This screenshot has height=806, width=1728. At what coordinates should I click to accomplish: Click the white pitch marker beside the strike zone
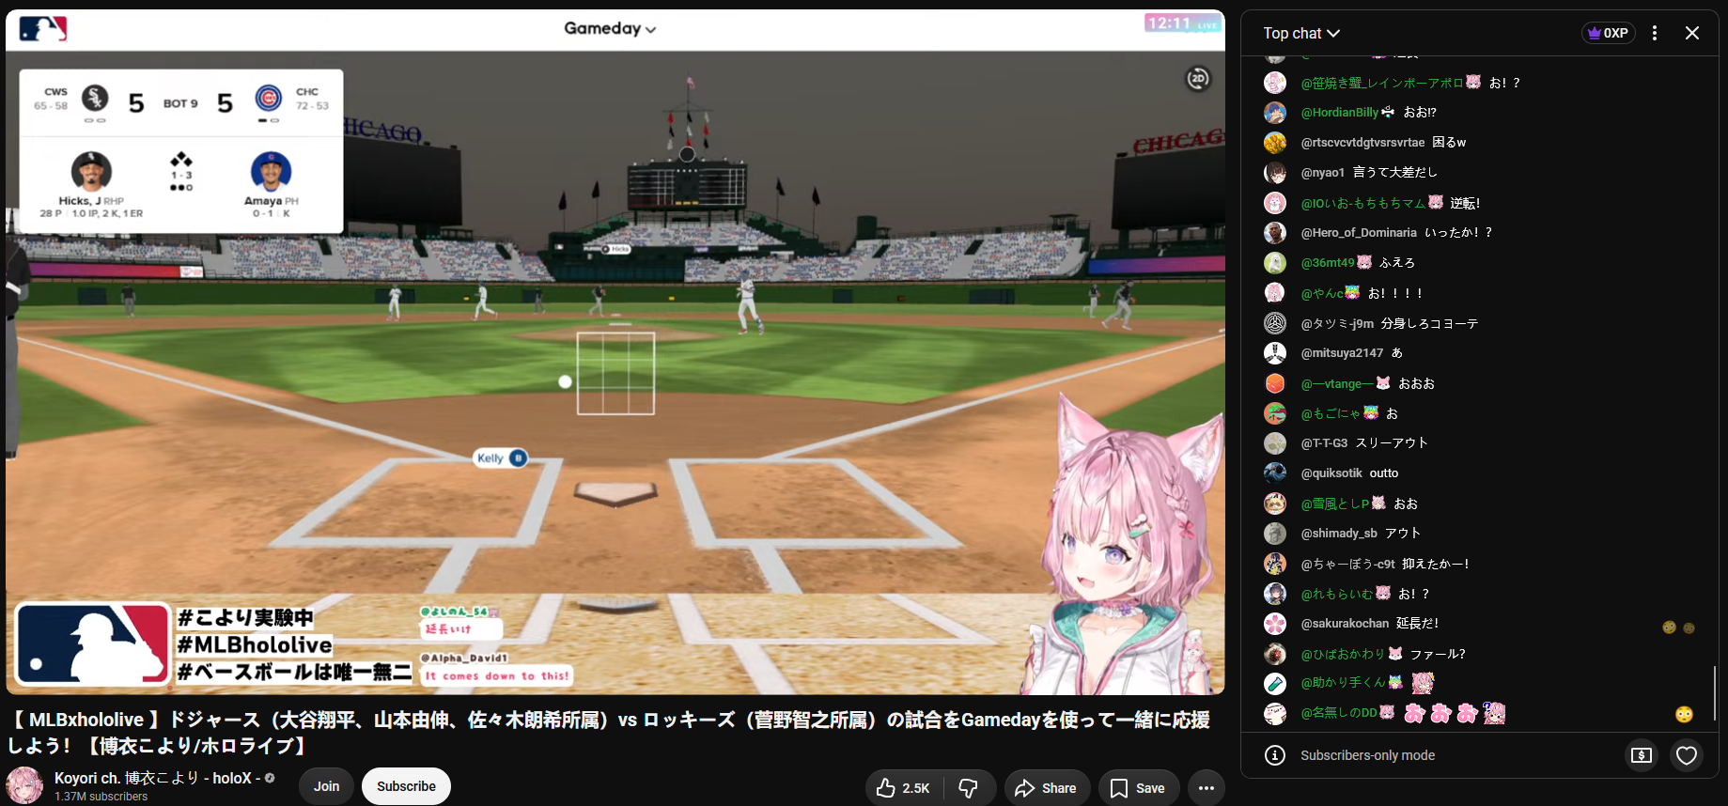click(565, 381)
